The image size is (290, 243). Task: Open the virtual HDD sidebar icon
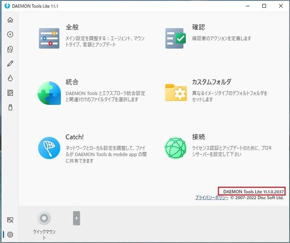coord(10,93)
